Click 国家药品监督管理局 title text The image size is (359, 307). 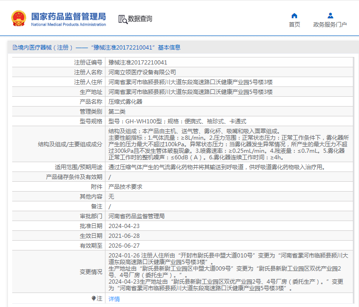(x=68, y=16)
